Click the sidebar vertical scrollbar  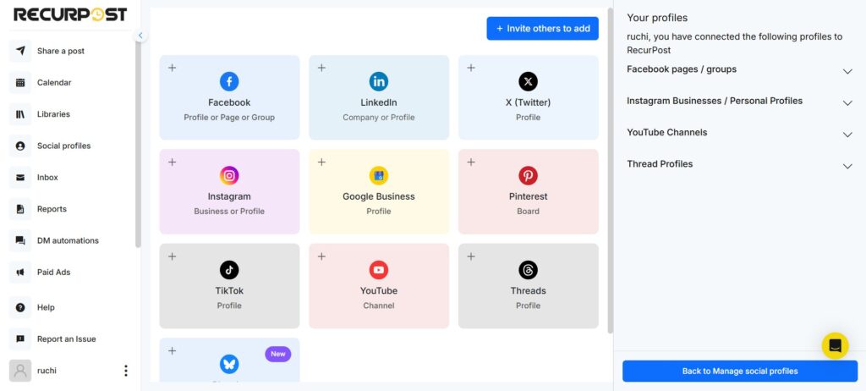[138, 144]
